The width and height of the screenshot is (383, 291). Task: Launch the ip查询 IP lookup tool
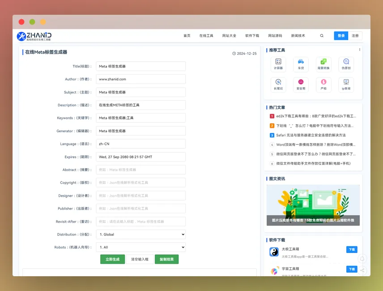(x=346, y=85)
